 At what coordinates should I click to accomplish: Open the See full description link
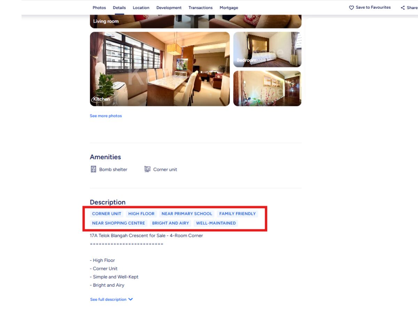point(108,299)
